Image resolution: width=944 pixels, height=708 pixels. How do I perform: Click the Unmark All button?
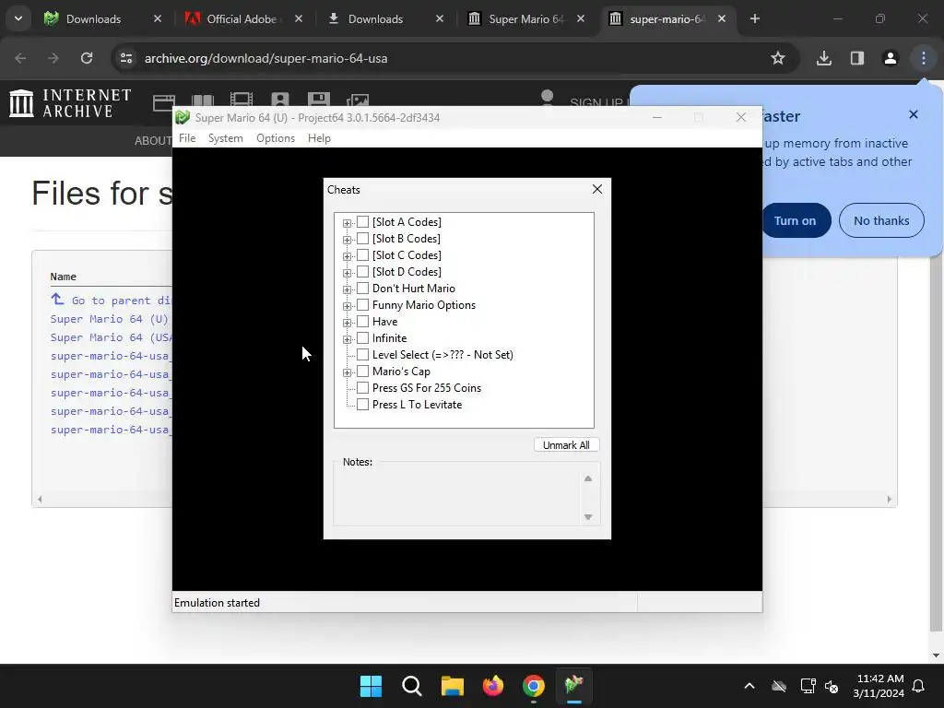(566, 445)
